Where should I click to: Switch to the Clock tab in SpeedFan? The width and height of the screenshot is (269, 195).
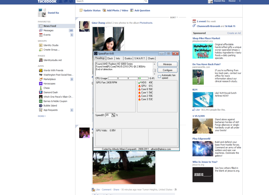click(x=110, y=58)
